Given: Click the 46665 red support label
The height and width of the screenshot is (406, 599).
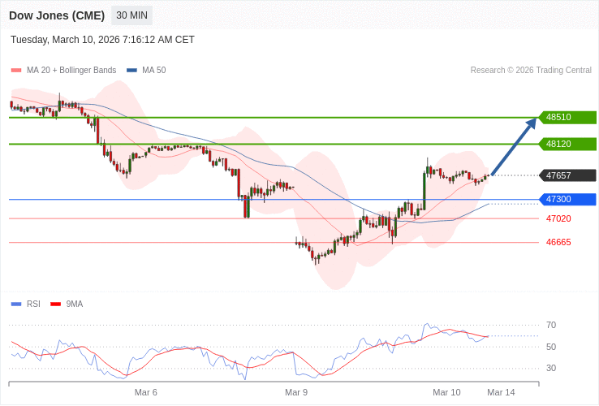Looking at the screenshot, I should click(558, 242).
